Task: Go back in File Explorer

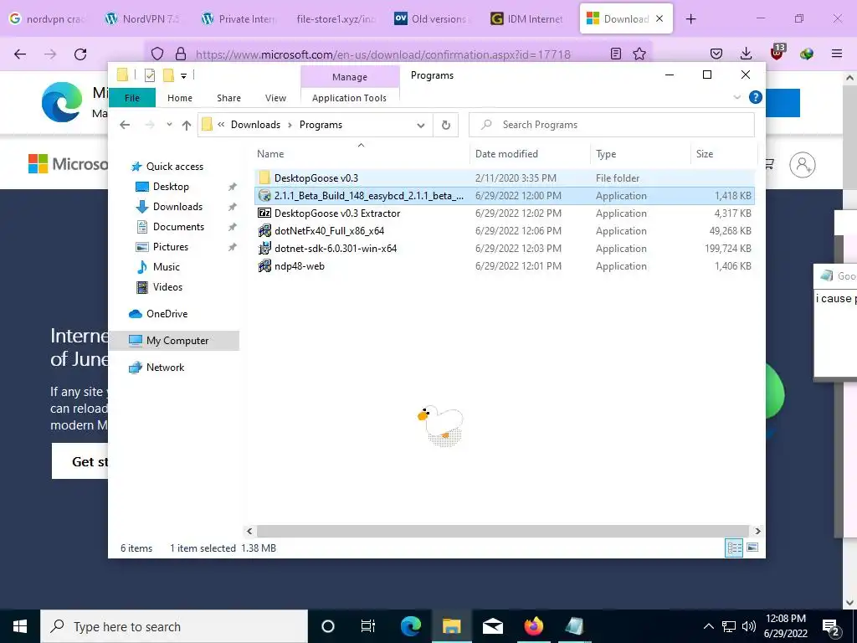Action: pyautogui.click(x=125, y=125)
